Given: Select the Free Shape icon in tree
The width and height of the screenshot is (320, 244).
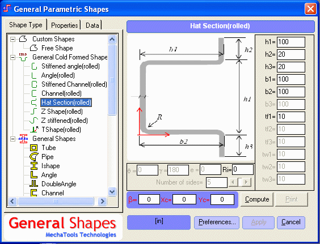Looking at the screenshot, I should (33, 48).
